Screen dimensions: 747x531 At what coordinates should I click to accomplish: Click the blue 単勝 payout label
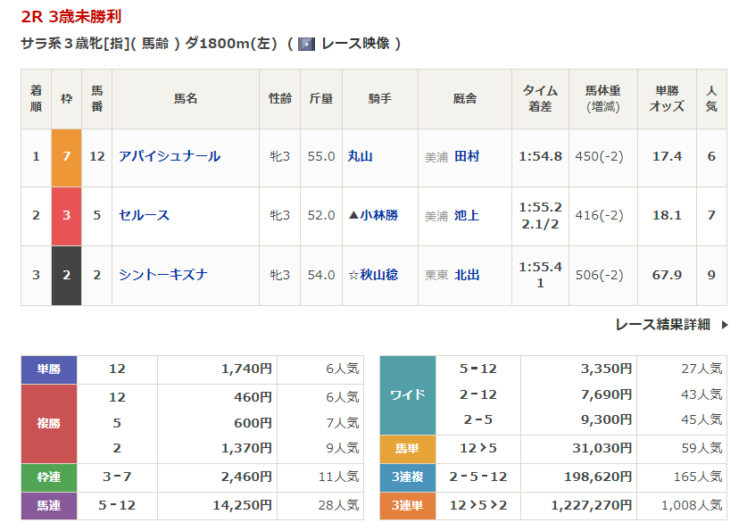click(49, 369)
